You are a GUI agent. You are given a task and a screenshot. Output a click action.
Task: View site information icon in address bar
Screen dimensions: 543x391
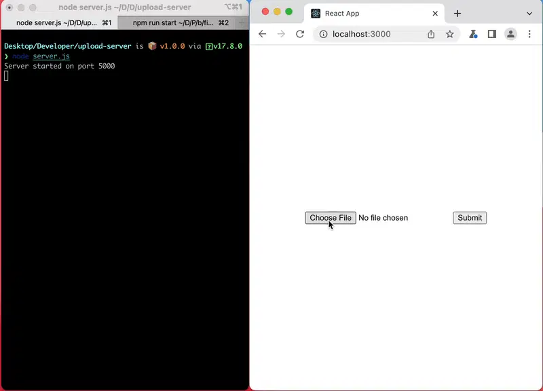point(323,34)
